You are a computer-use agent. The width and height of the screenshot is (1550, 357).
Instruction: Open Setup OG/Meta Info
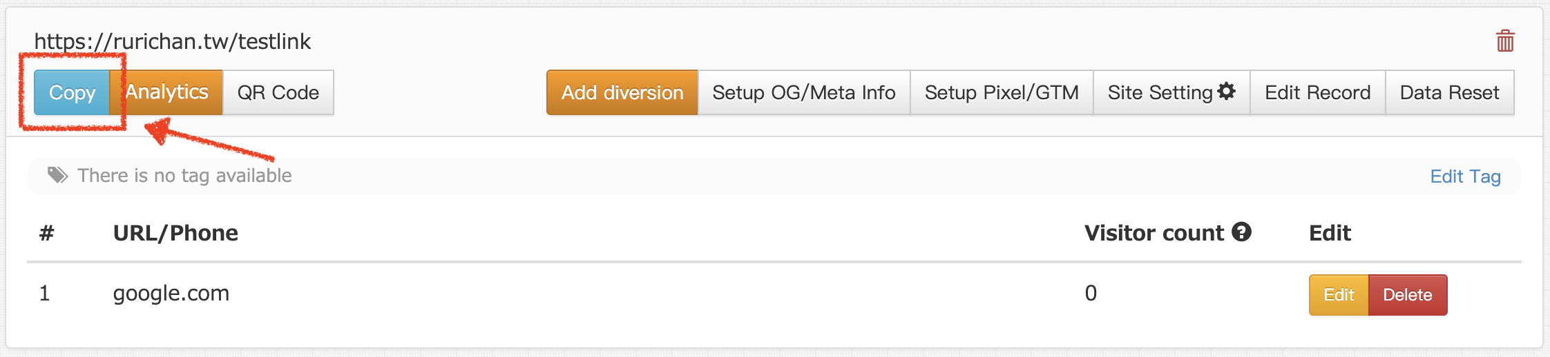(803, 92)
